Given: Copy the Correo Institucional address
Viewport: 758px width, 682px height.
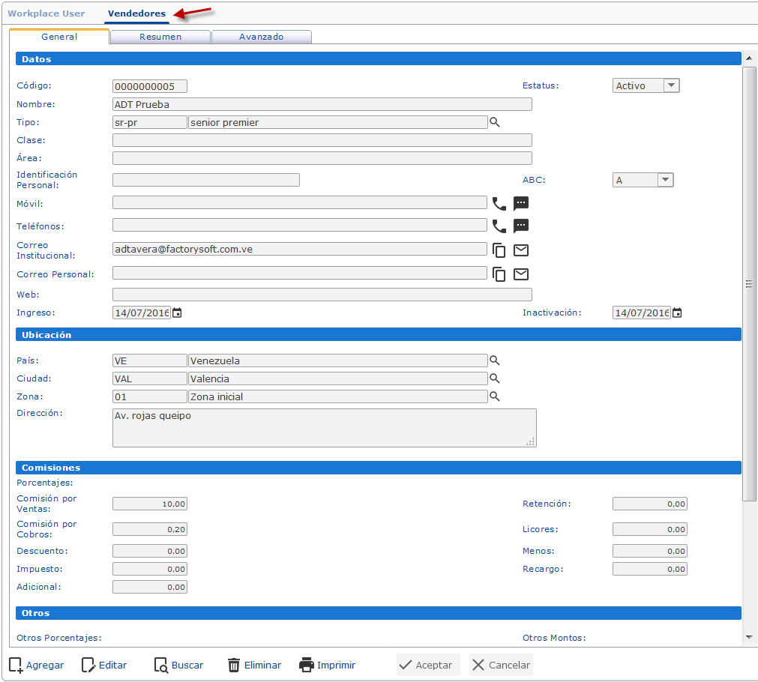Looking at the screenshot, I should [499, 251].
